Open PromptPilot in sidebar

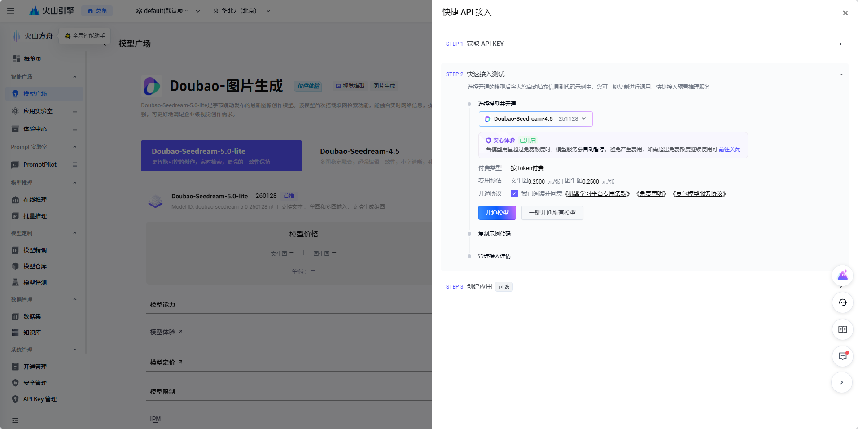(x=39, y=165)
